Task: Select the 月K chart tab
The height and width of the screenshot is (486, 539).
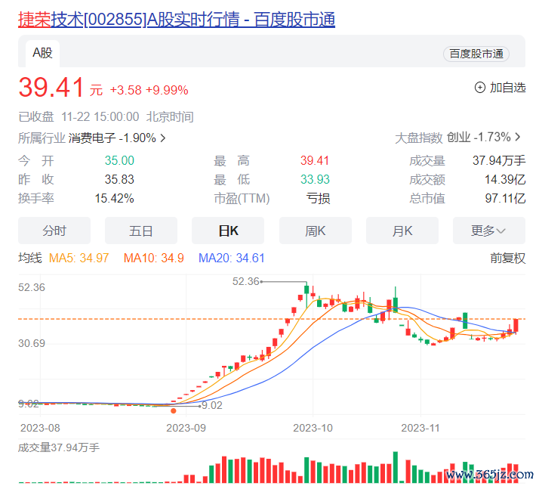Action: [402, 231]
